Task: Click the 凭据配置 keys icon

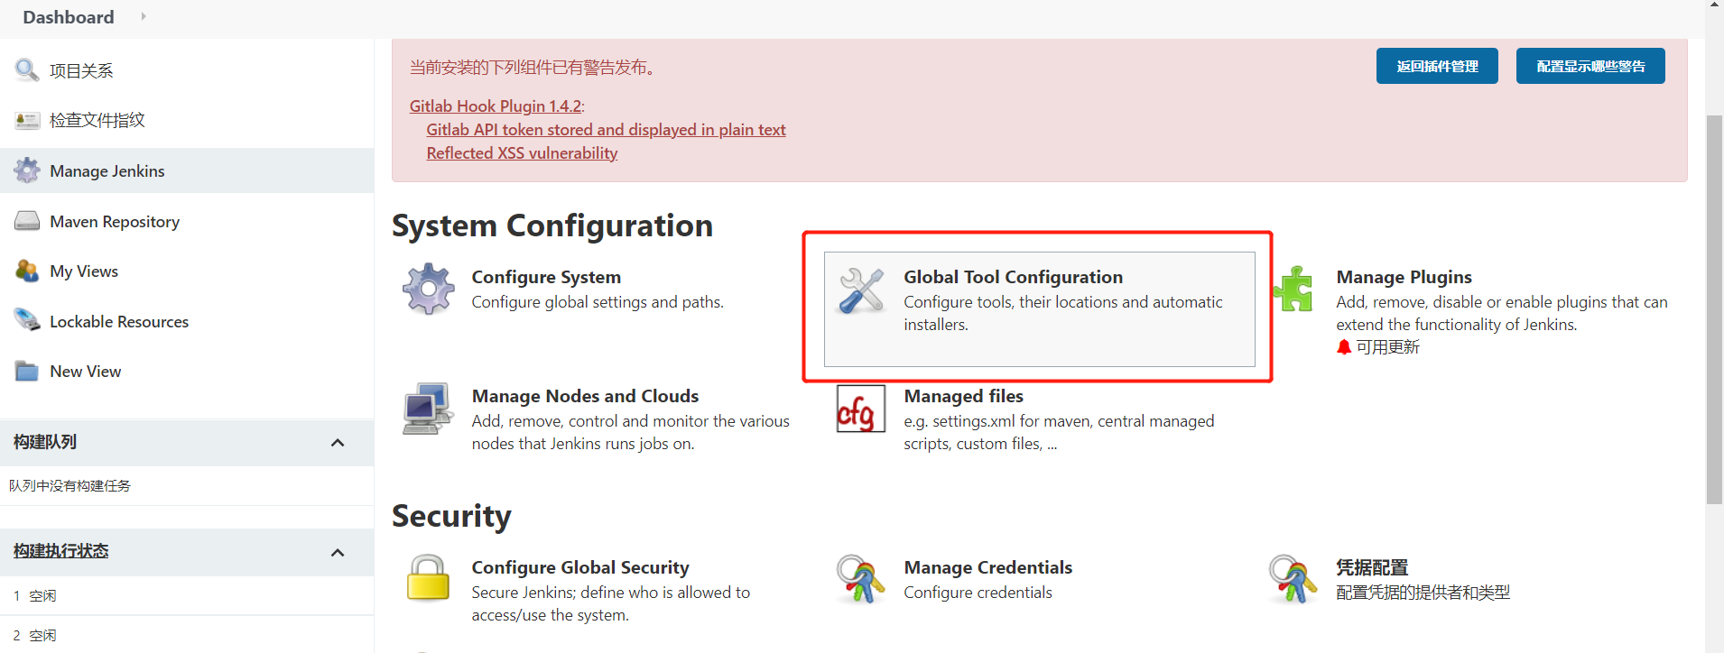Action: click(1293, 579)
